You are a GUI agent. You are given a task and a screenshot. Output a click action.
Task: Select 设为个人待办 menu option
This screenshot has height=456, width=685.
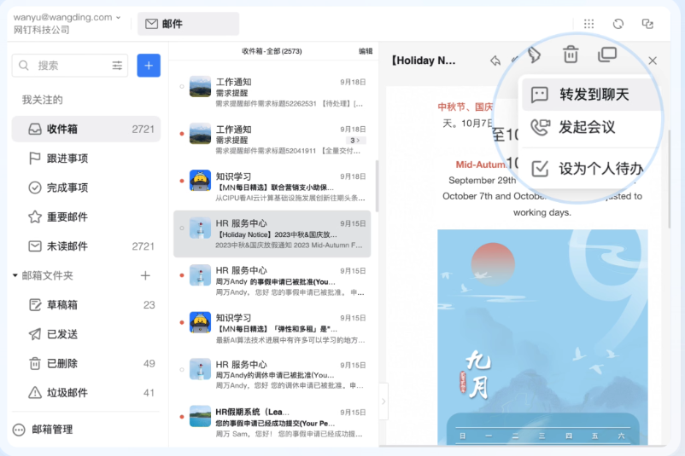(x=589, y=168)
